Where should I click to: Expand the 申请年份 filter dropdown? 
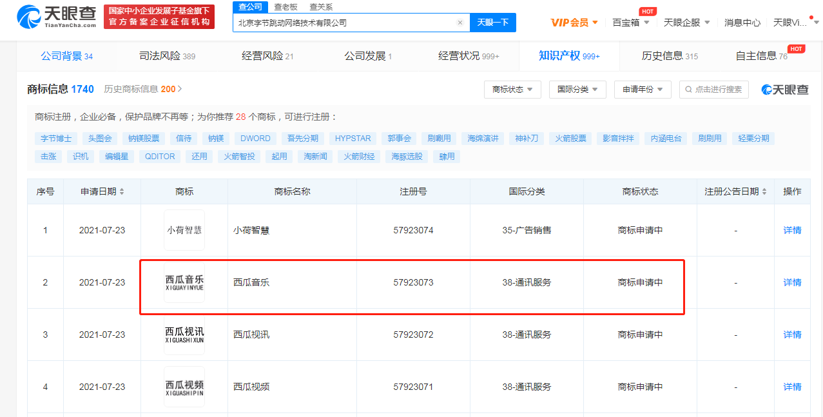click(x=642, y=90)
